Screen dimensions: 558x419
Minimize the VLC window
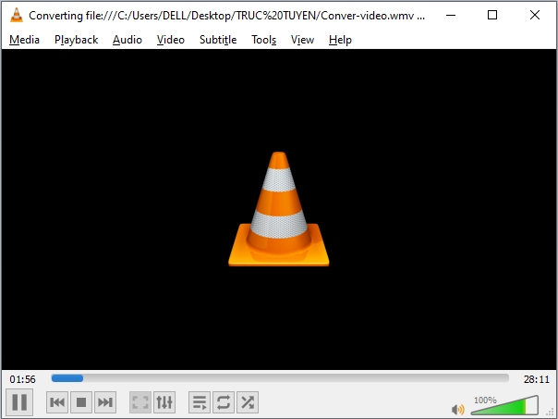451,16
